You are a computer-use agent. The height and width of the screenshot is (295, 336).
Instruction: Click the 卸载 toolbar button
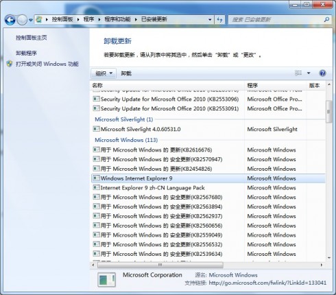[x=126, y=73]
